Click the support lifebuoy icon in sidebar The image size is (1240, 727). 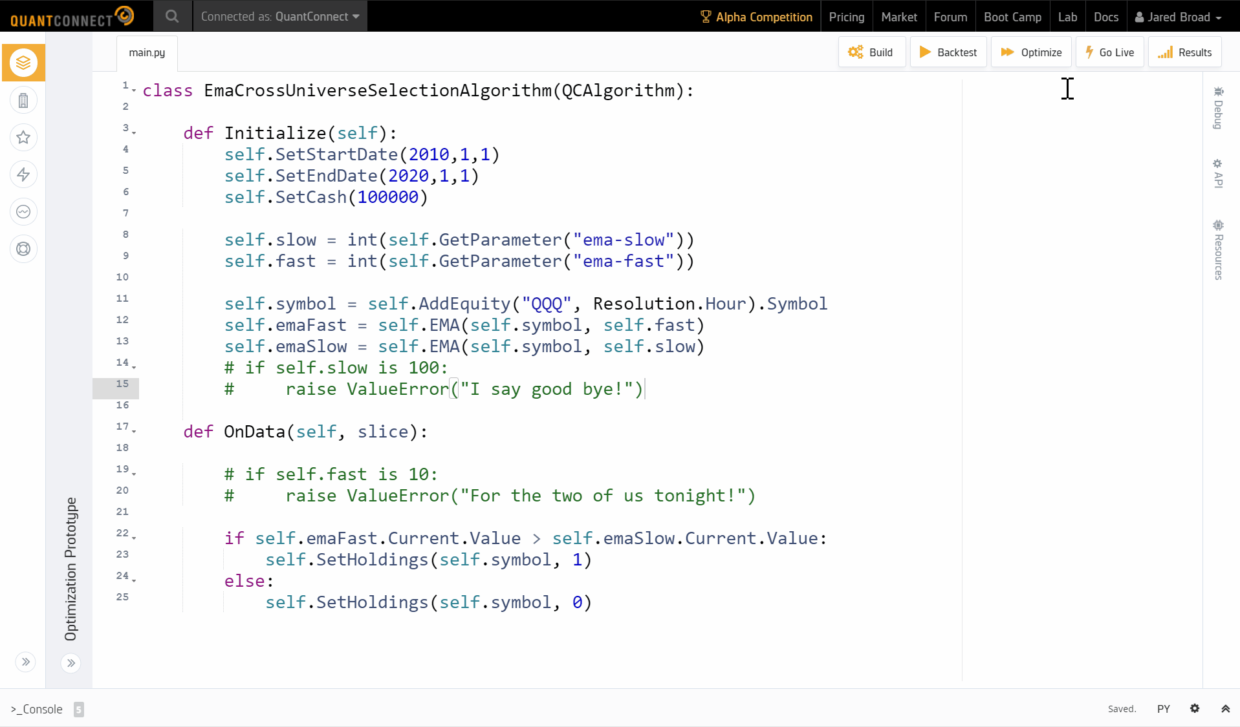24,249
